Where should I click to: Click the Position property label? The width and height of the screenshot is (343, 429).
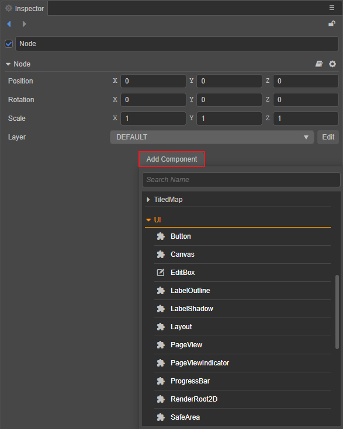click(20, 81)
